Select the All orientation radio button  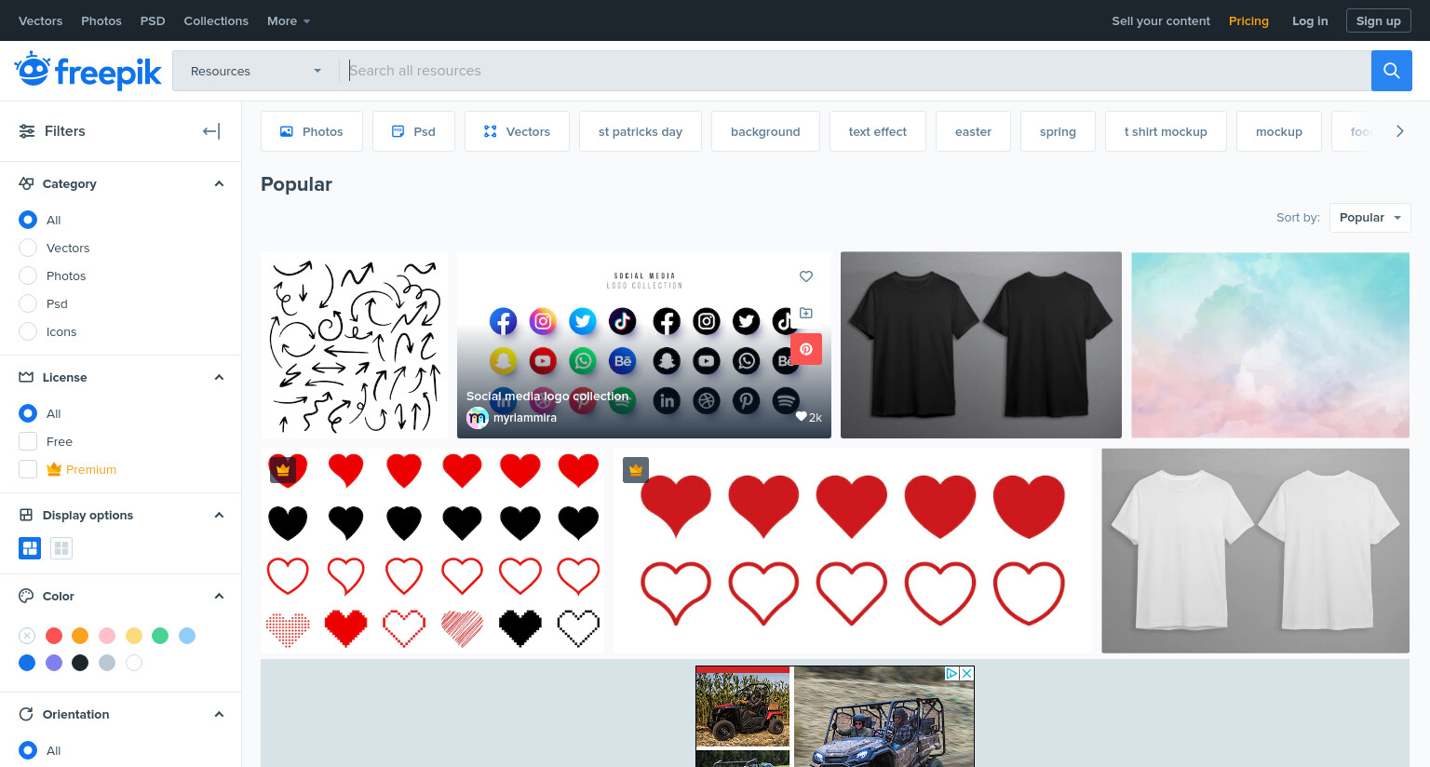28,750
